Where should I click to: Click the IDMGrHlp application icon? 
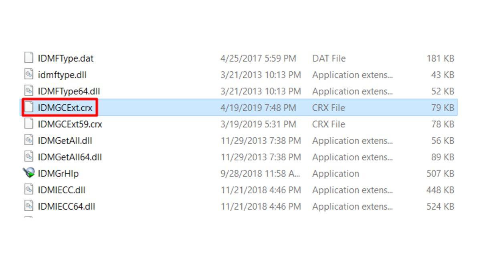point(28,174)
